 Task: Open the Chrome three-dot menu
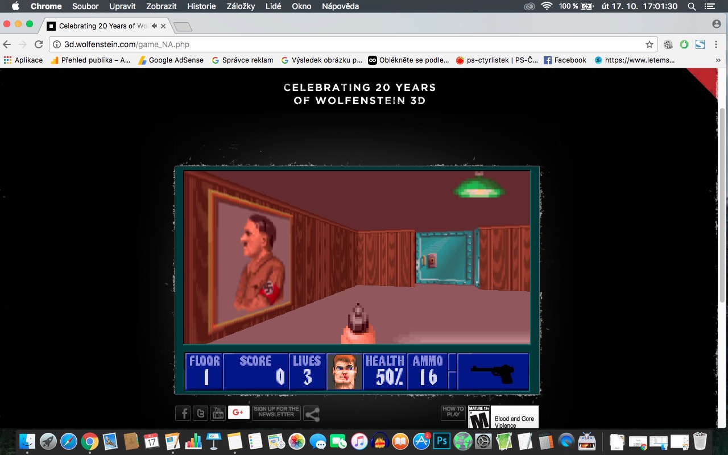coord(716,44)
